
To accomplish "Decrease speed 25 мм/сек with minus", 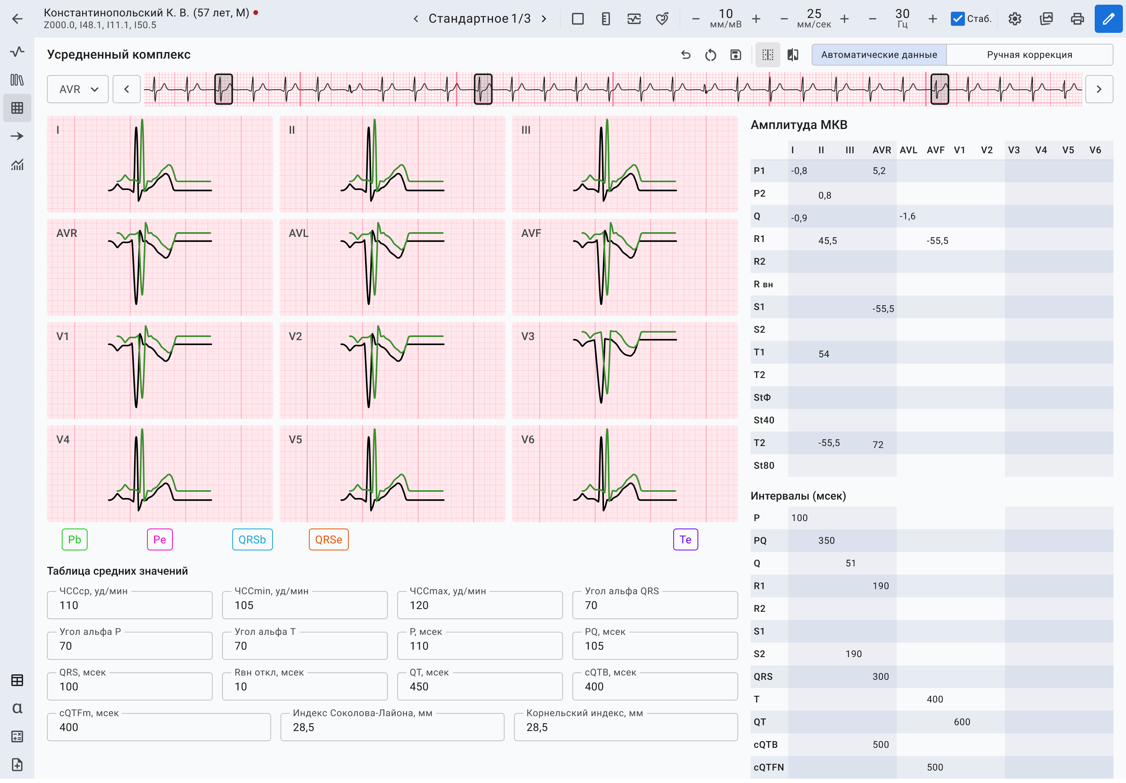I will [784, 19].
